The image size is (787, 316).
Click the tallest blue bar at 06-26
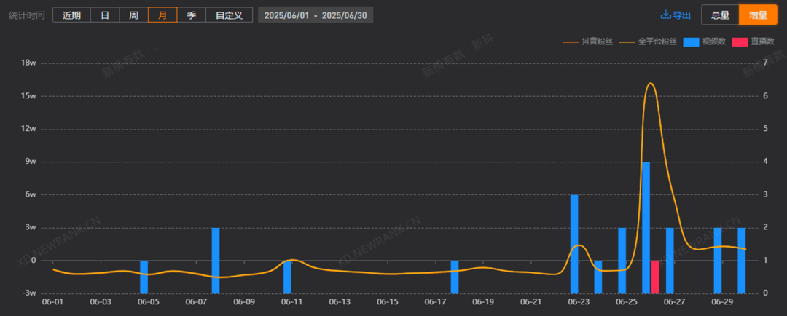tap(646, 228)
